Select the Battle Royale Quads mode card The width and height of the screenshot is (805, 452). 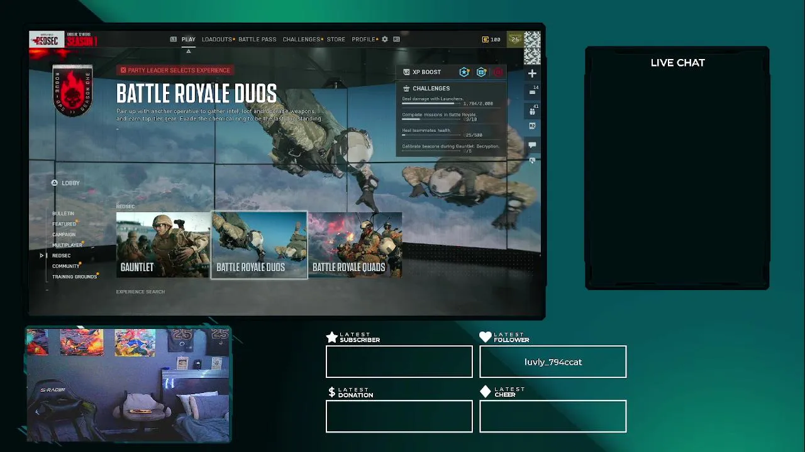coord(355,245)
